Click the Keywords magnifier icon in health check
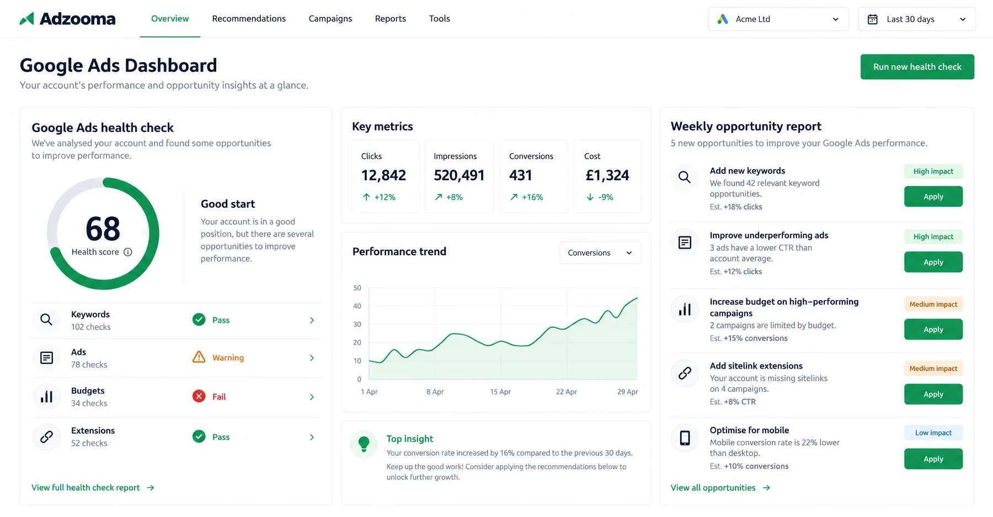 click(46, 320)
